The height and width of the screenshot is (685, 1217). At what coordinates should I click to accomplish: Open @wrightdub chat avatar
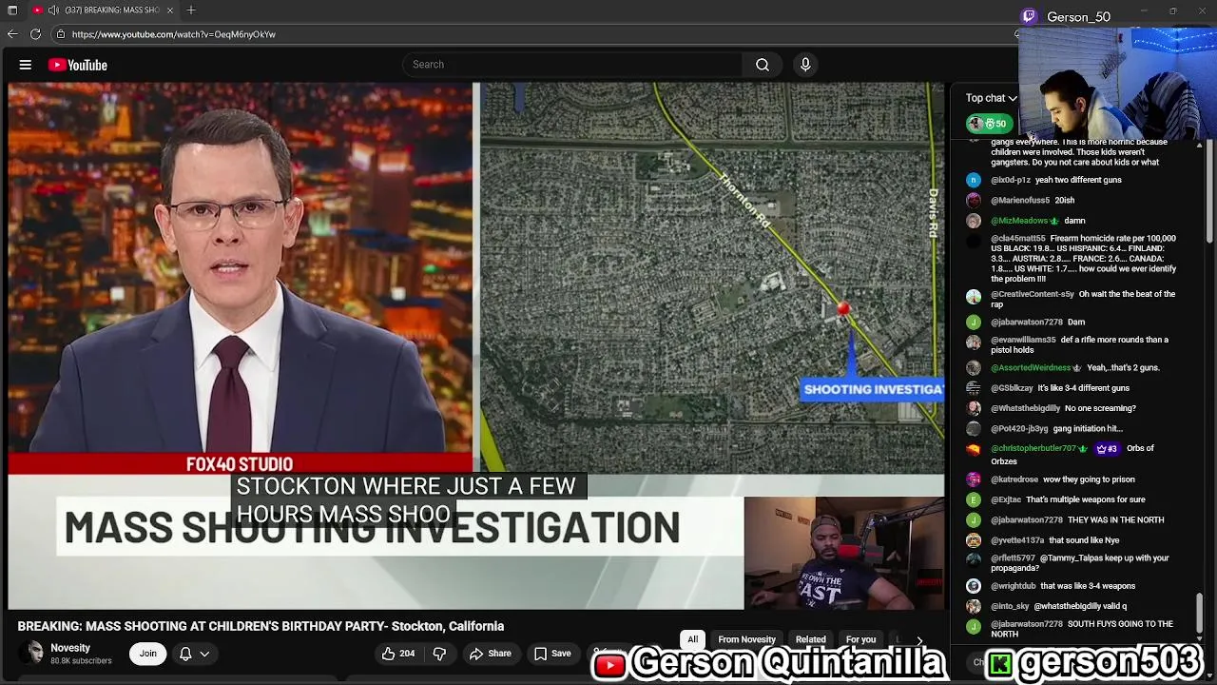[x=974, y=586]
